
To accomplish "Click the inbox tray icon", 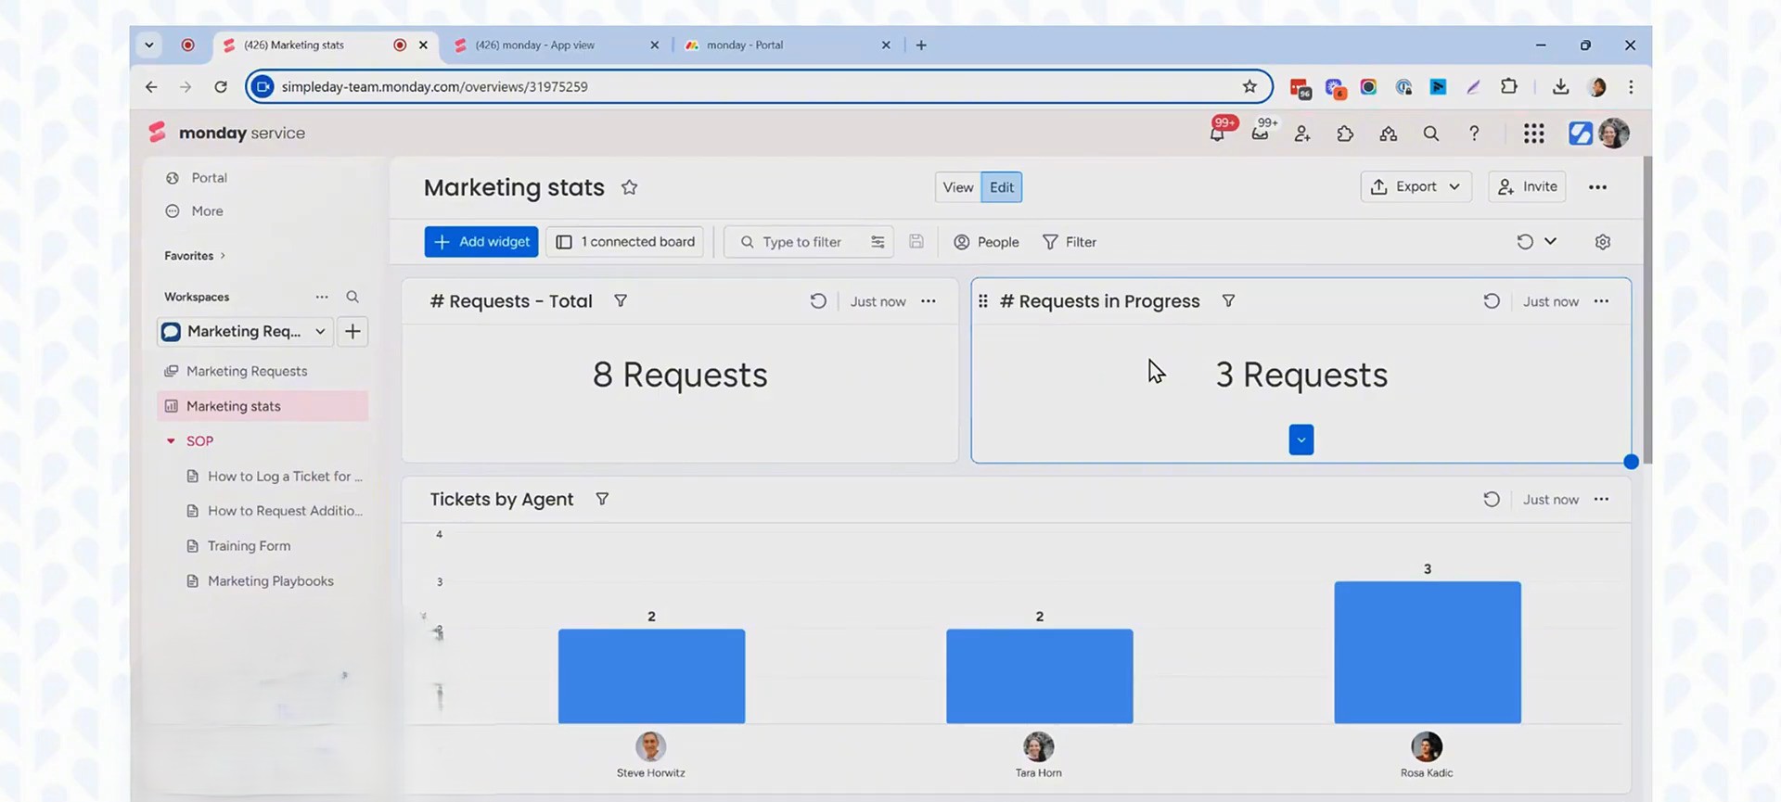I will click(1260, 134).
